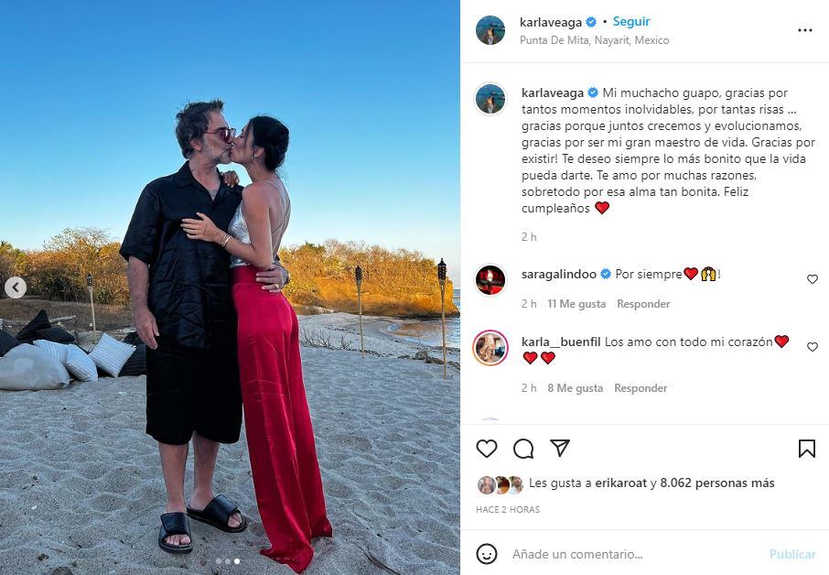The height and width of the screenshot is (575, 829).
Task: Follow karlaveaga with Seguir
Action: point(631,22)
